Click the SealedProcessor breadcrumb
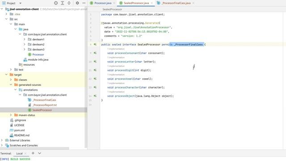Screen dimensions: 286x161 click(112, 9)
